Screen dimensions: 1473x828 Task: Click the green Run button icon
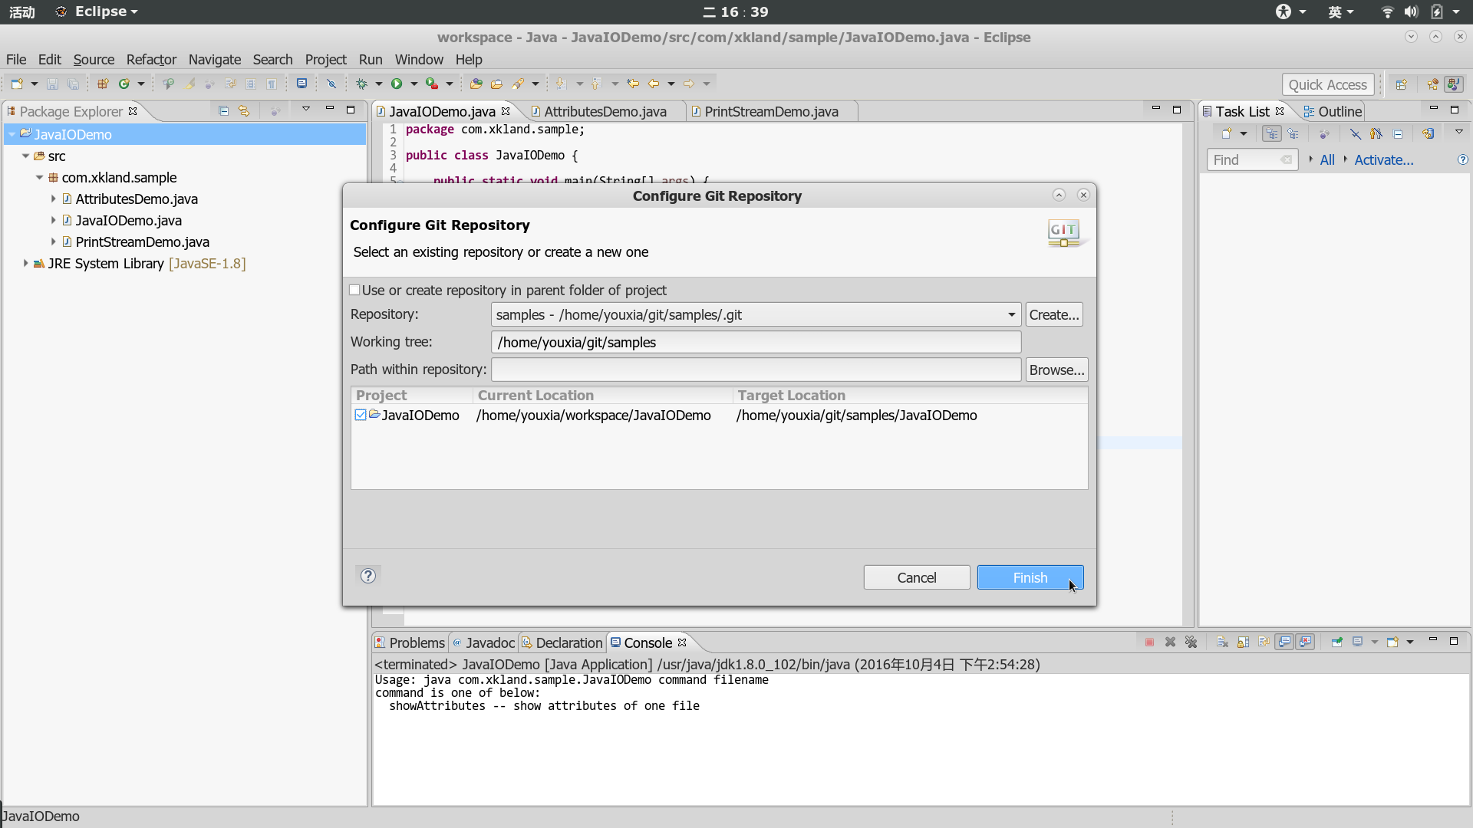[397, 84]
